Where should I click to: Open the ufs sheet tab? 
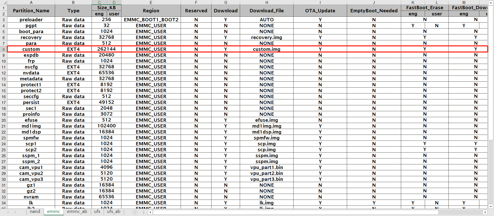pos(97,212)
